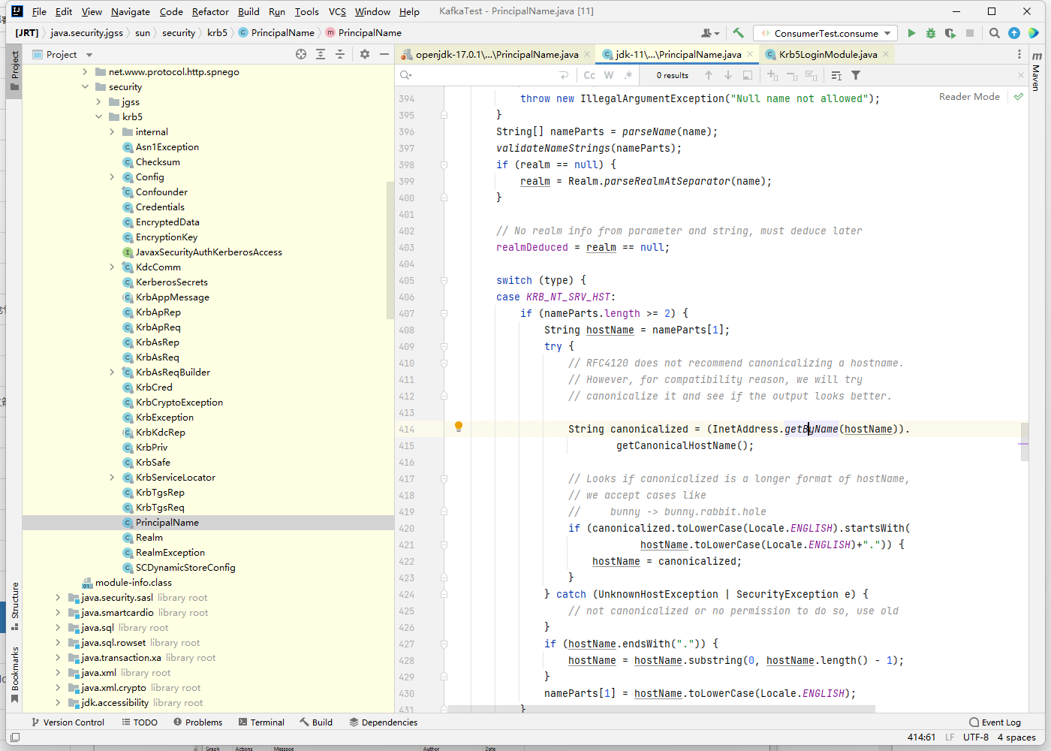Open Search Everywhere magnifier icon
1051x751 pixels.
pyautogui.click(x=995, y=33)
